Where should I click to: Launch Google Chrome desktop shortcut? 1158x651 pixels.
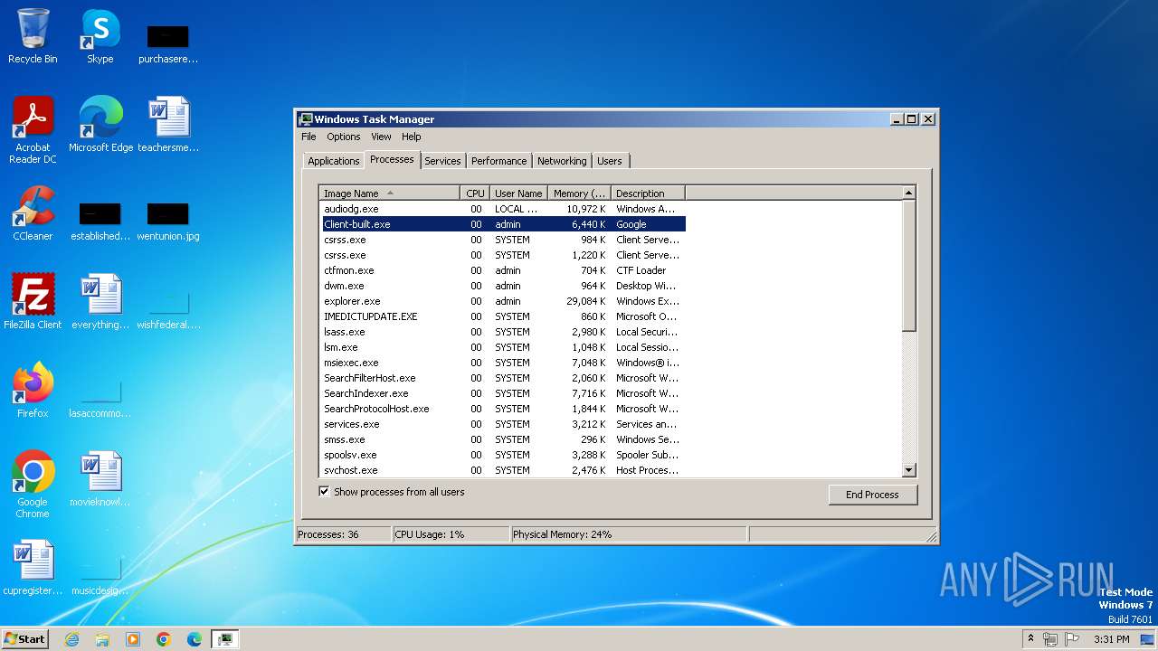[33, 485]
